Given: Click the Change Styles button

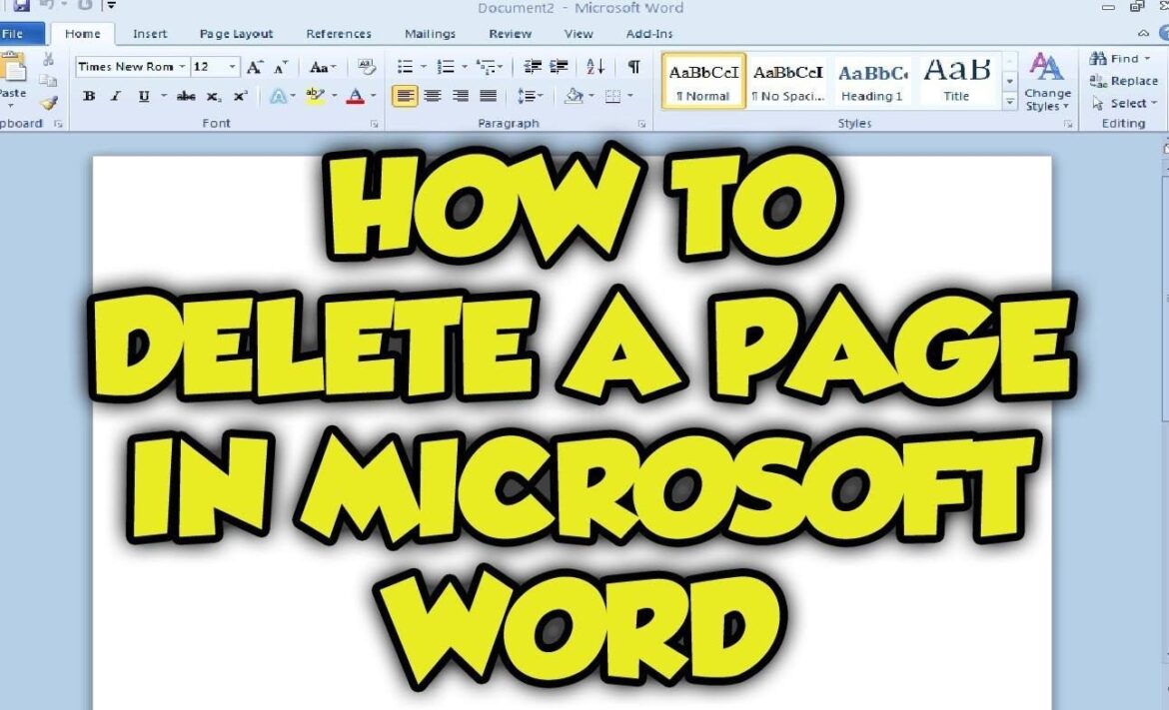Looking at the screenshot, I should pyautogui.click(x=1047, y=83).
